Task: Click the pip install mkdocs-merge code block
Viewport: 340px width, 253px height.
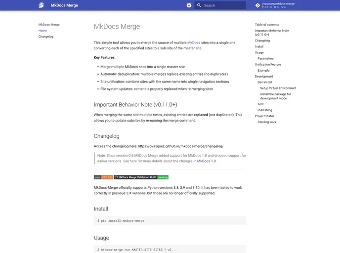Action: tap(170, 221)
